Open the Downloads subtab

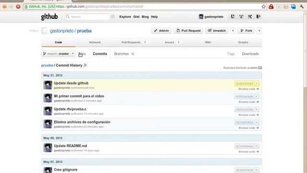250,54
